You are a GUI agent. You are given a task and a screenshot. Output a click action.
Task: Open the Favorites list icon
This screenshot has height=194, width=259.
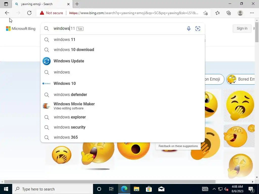[218, 13]
